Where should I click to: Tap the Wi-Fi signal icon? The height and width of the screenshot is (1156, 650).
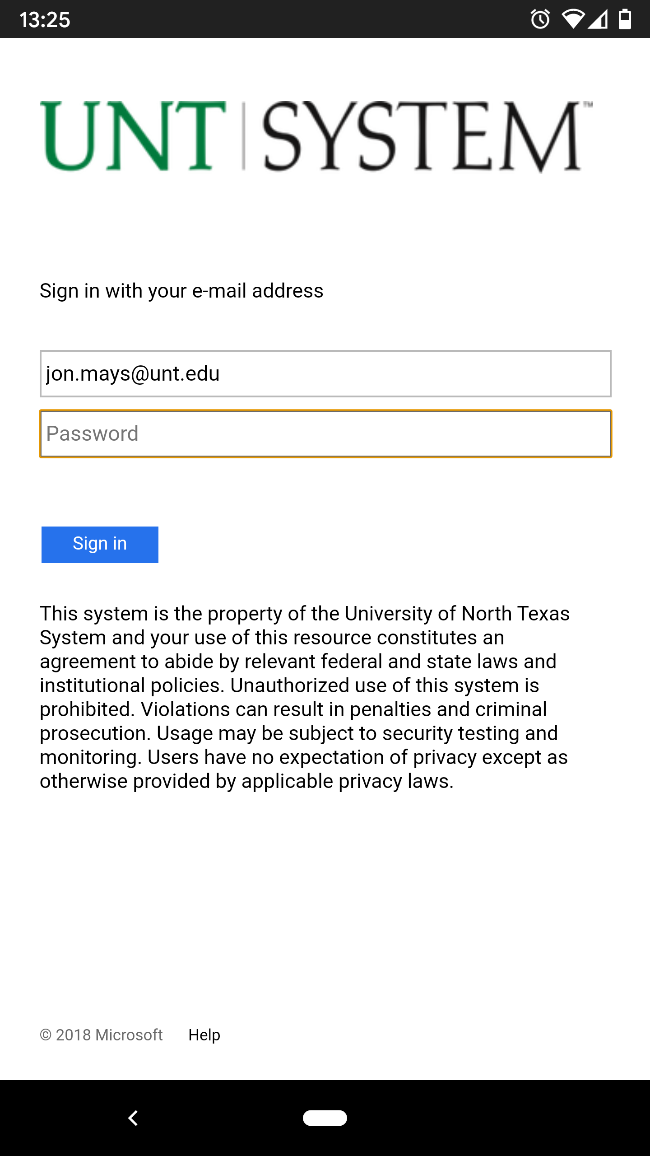572,19
